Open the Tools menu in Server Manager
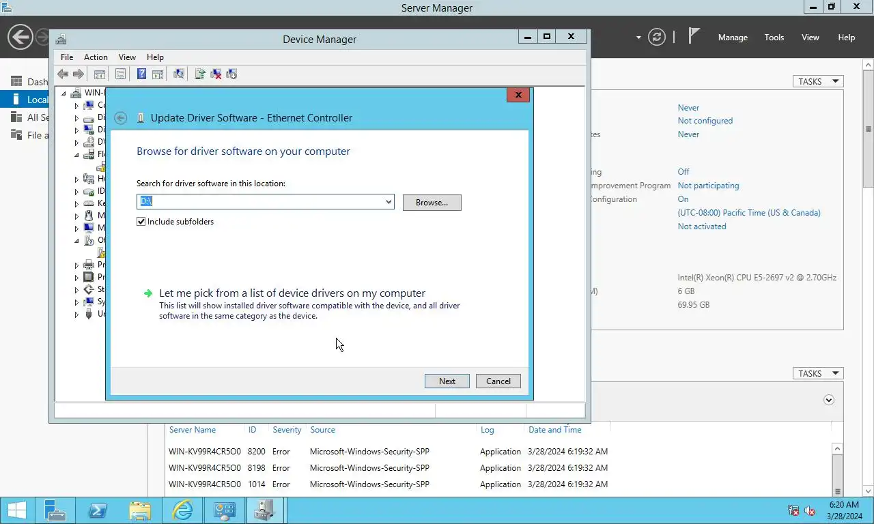This screenshot has width=874, height=524. click(774, 38)
